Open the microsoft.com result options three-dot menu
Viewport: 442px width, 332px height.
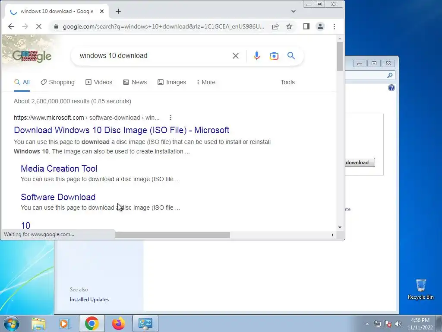point(170,118)
